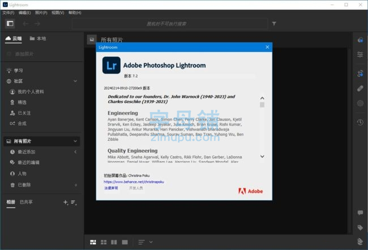This screenshot has height=250, width=368.
Task: Open the Masking circle tool
Action: [x=360, y=103]
